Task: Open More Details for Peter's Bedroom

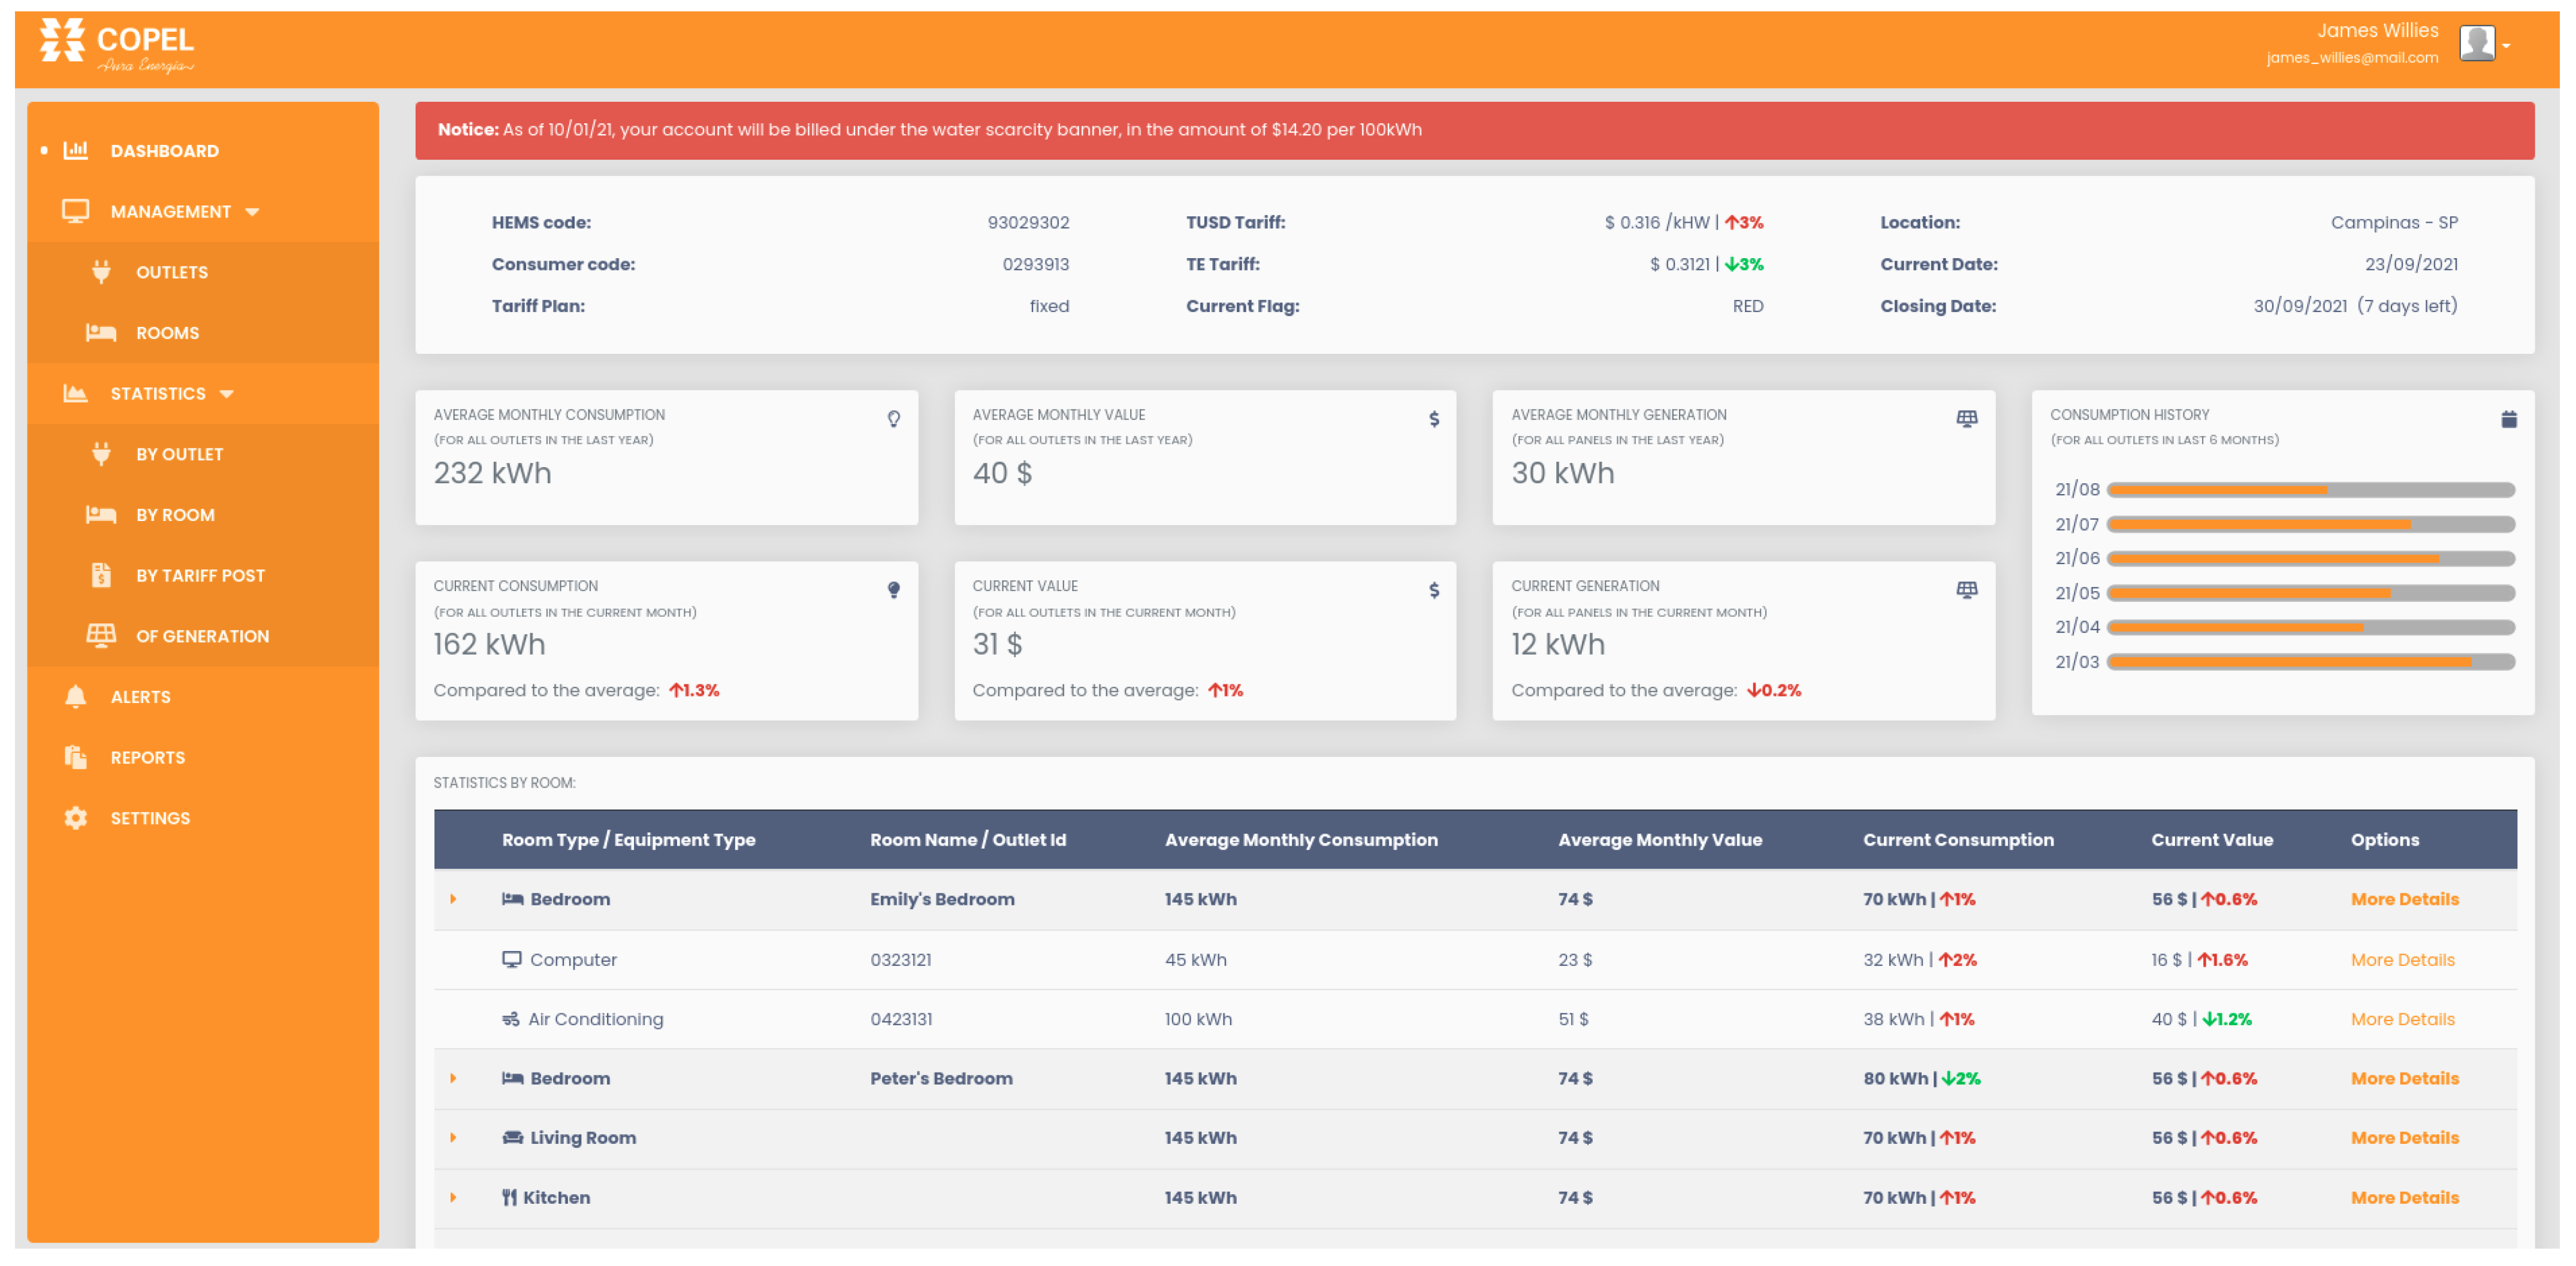Action: point(2404,1078)
